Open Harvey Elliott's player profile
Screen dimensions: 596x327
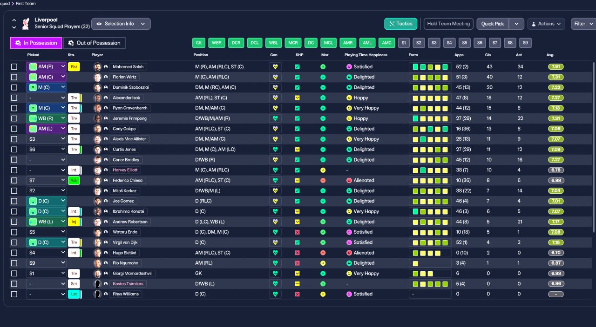(126, 170)
